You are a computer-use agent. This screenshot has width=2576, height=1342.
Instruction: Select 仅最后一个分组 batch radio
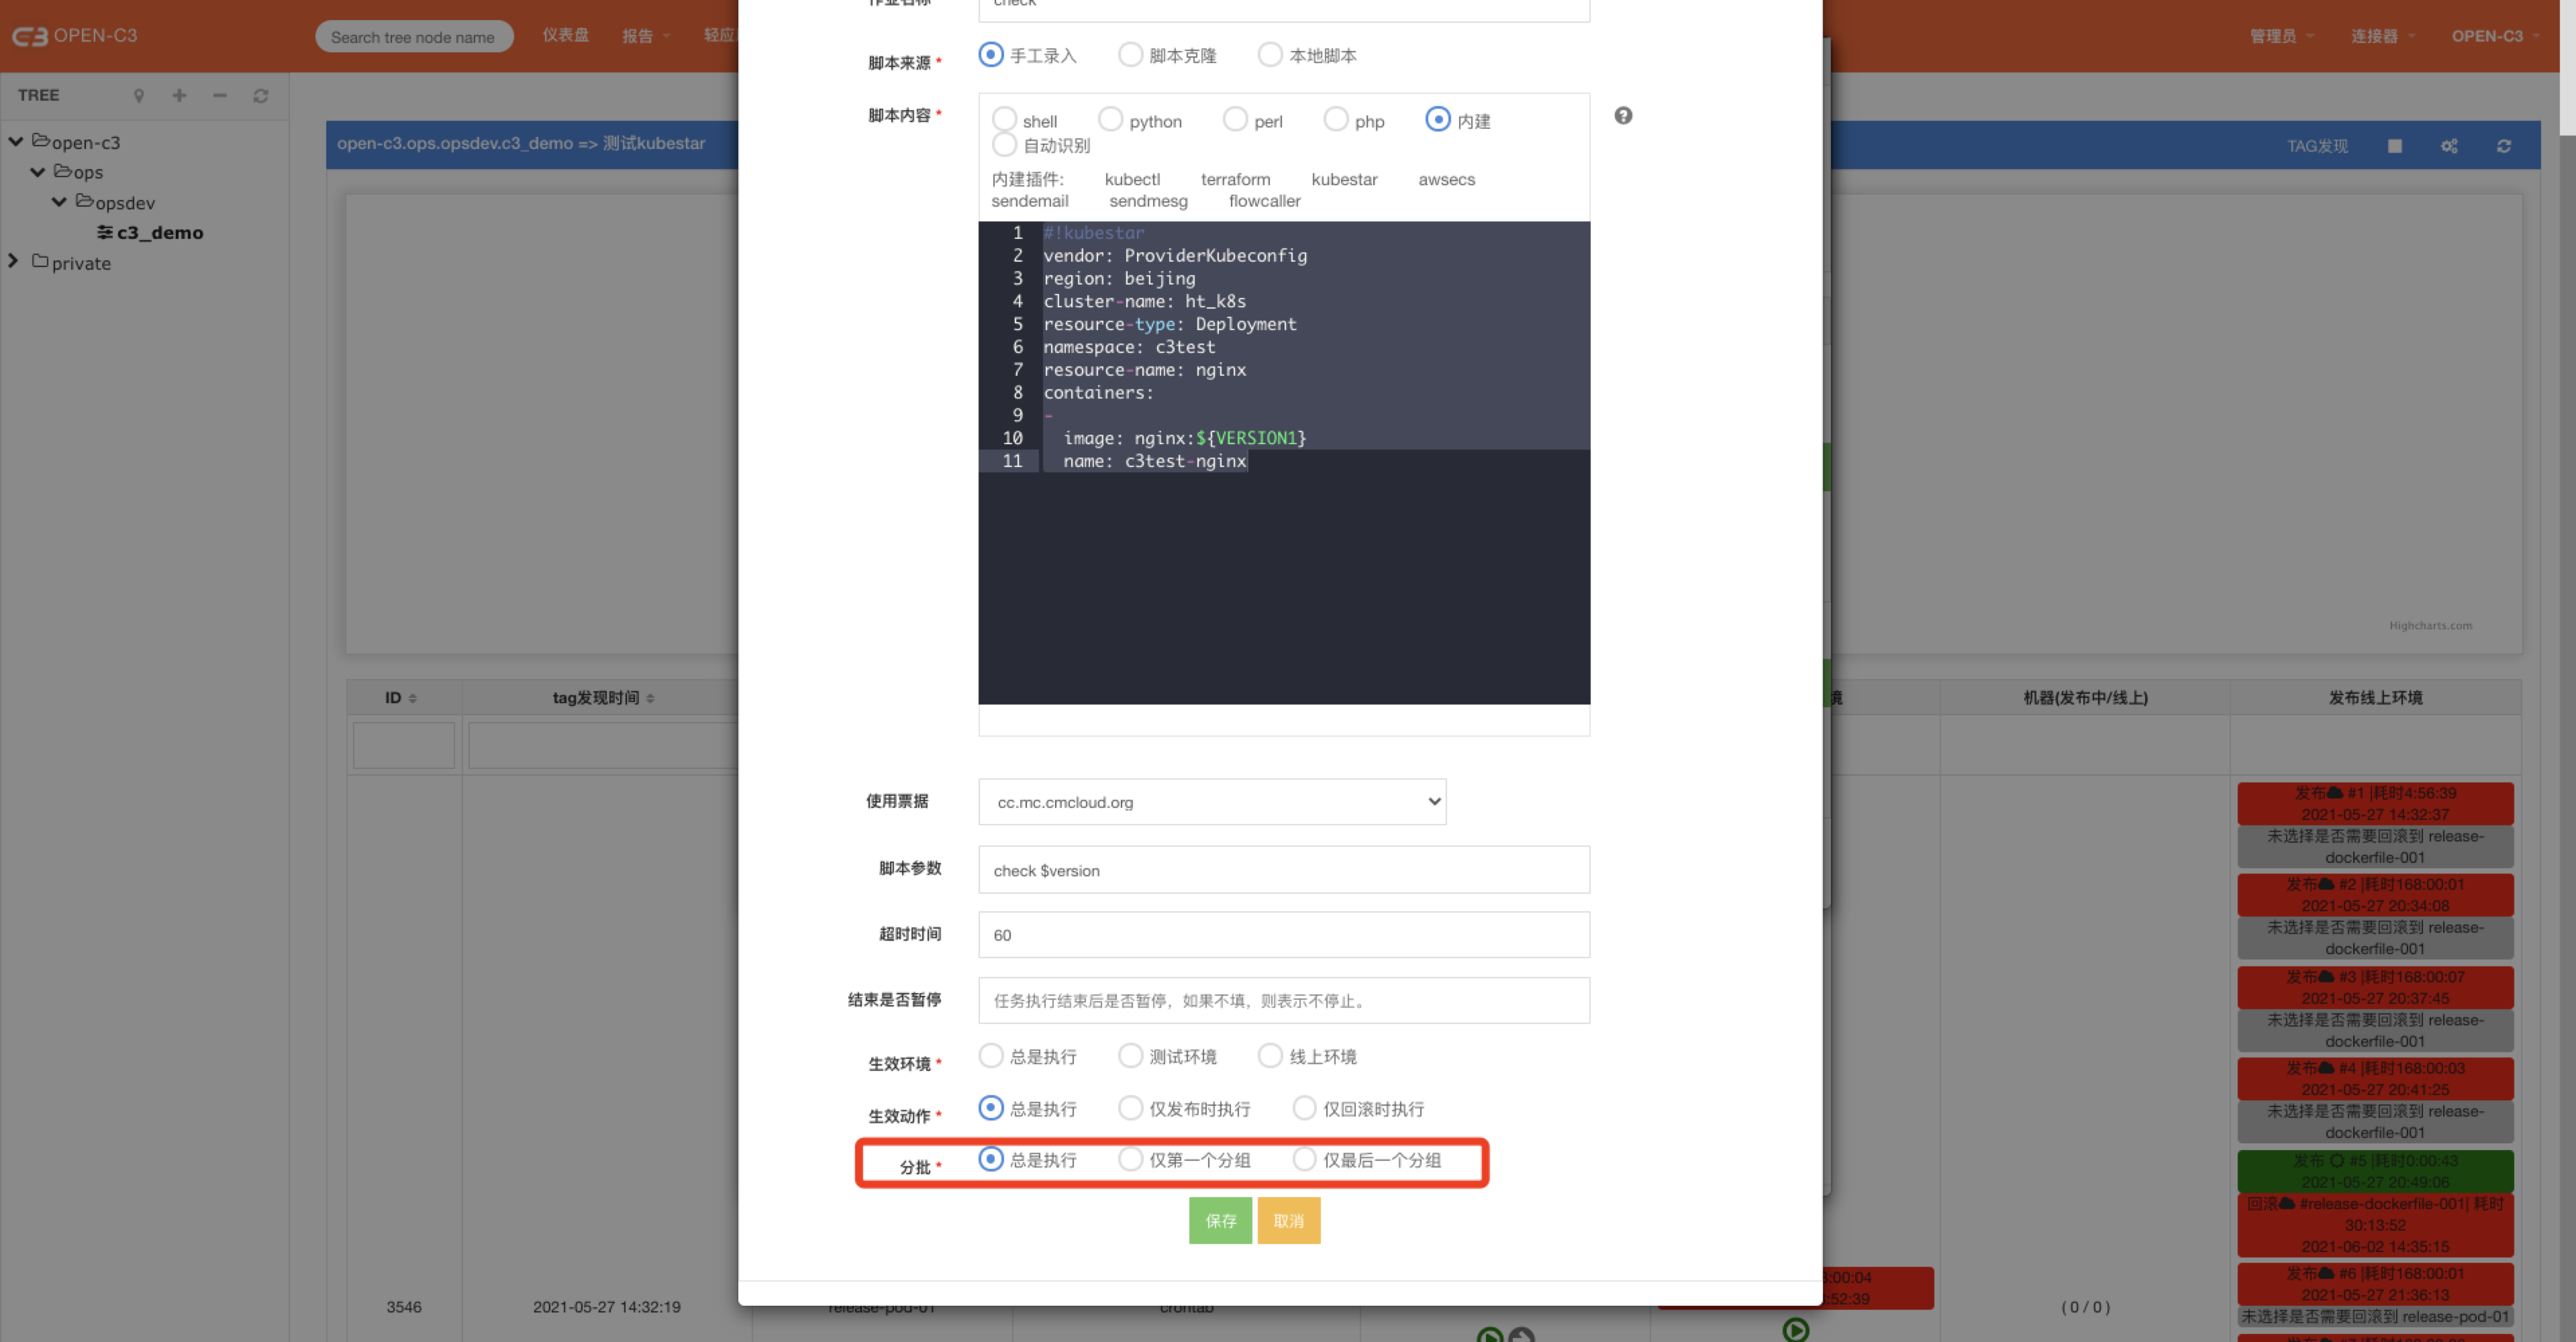(1304, 1158)
